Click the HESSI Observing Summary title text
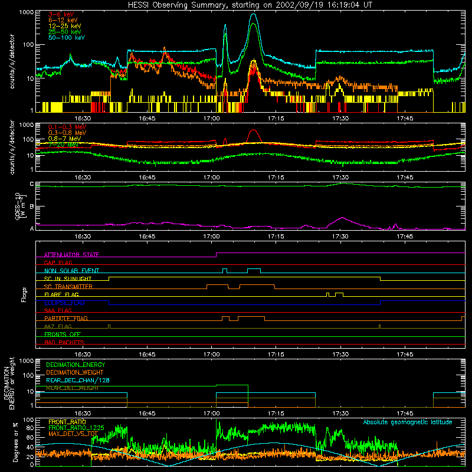 coord(250,5)
